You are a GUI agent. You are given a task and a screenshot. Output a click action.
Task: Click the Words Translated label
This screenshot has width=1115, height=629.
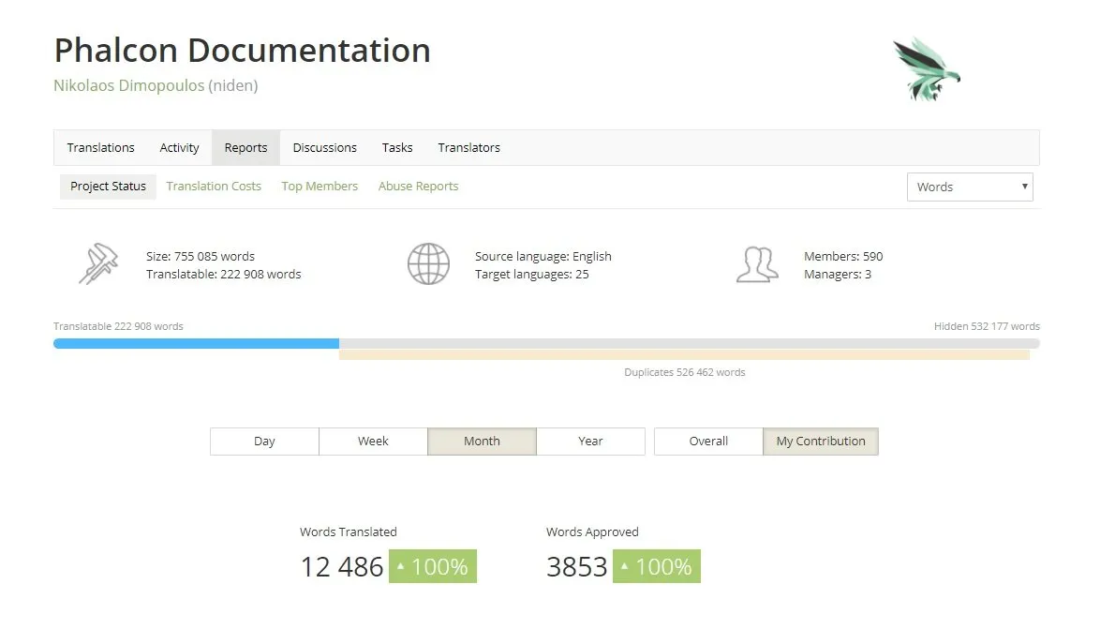pyautogui.click(x=349, y=532)
